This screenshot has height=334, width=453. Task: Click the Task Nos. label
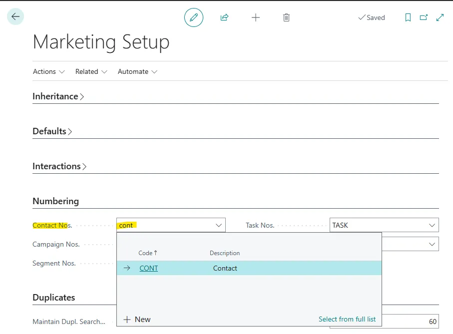(260, 225)
